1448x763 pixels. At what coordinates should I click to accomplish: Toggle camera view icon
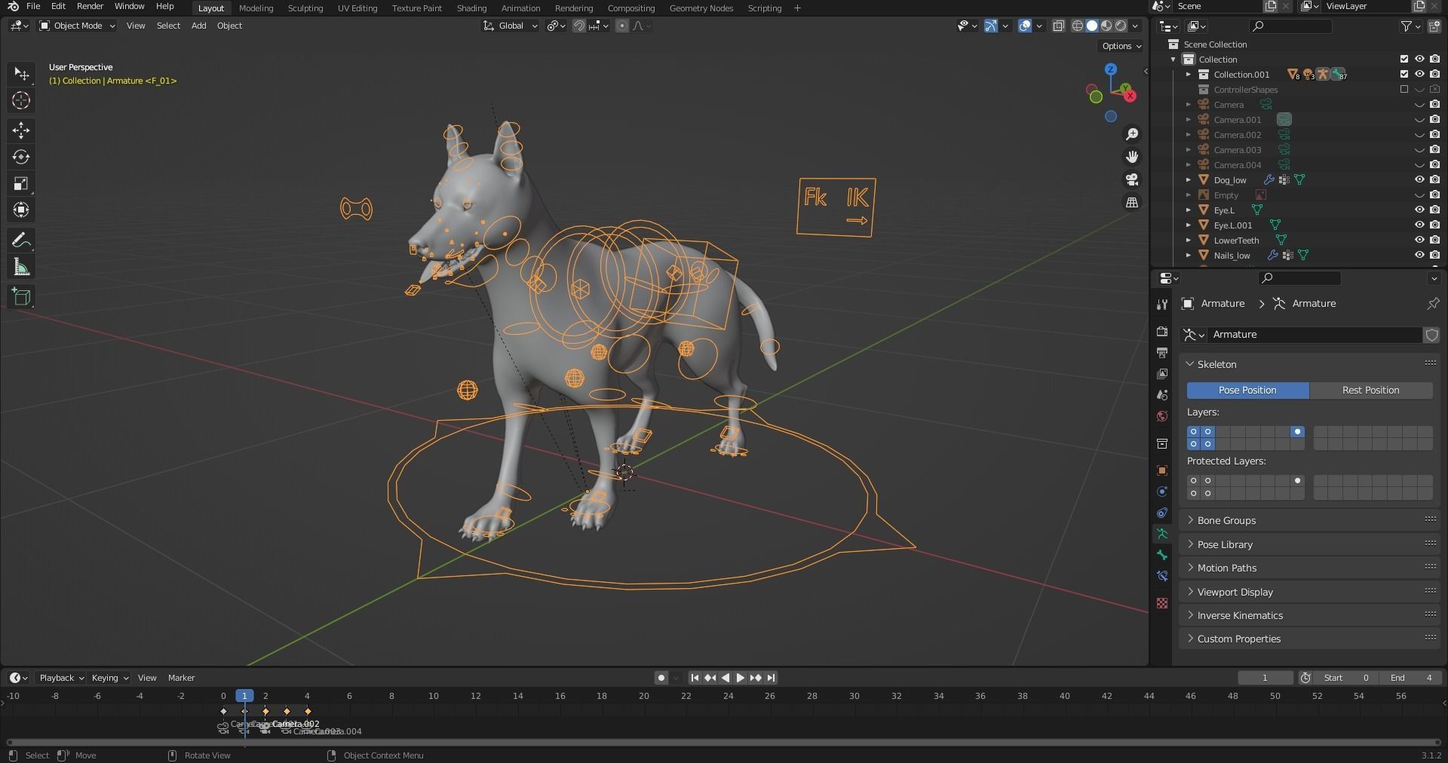(1132, 179)
